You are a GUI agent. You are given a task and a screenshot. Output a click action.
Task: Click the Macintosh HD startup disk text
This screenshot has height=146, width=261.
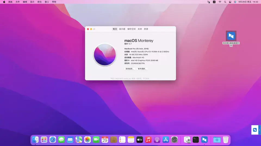click(138, 57)
